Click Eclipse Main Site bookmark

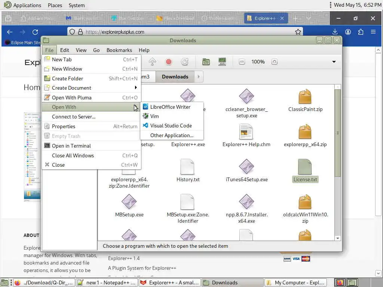(x=23, y=43)
